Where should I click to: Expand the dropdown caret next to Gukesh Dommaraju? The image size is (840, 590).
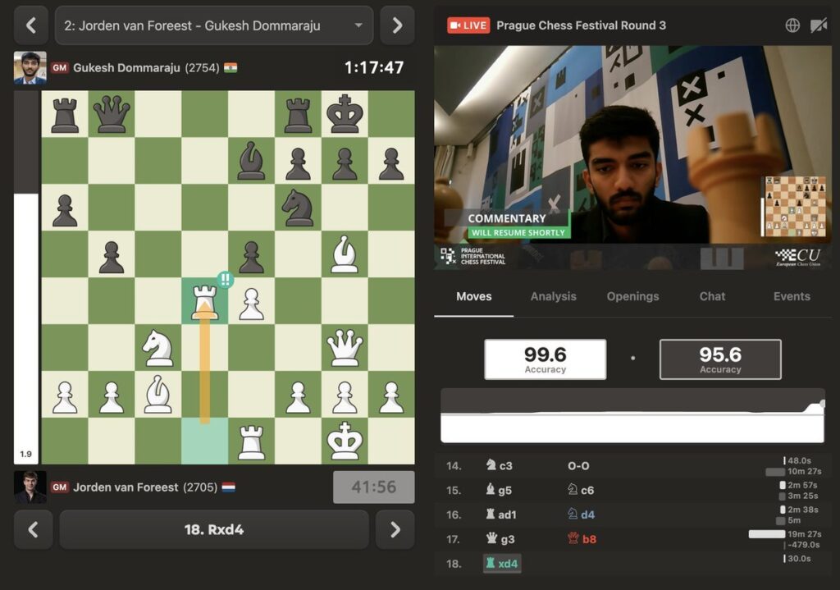click(358, 25)
